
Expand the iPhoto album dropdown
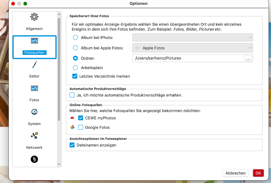[192, 37]
